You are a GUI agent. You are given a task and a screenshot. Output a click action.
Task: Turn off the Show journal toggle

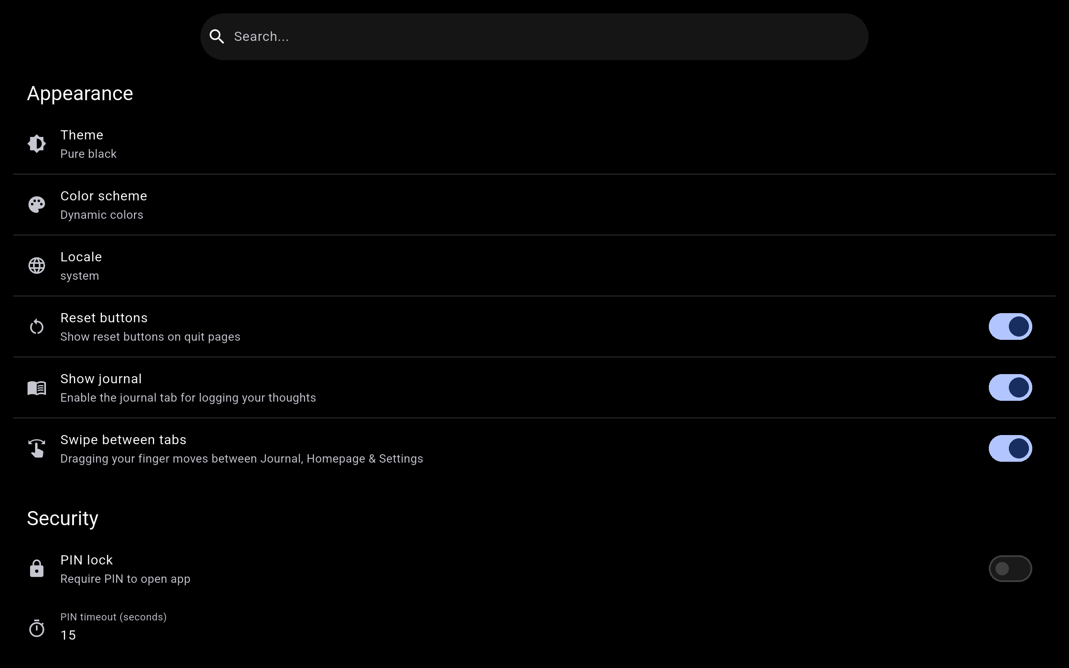coord(1010,387)
